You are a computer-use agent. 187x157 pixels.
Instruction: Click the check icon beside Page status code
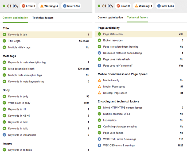99,34
